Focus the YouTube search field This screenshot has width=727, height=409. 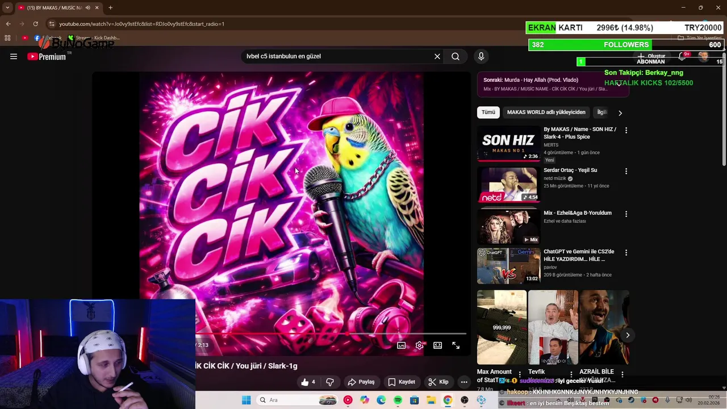coord(338,56)
